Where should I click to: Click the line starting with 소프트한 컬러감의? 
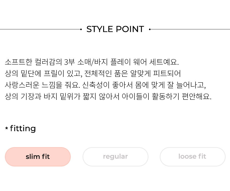[x=92, y=62]
